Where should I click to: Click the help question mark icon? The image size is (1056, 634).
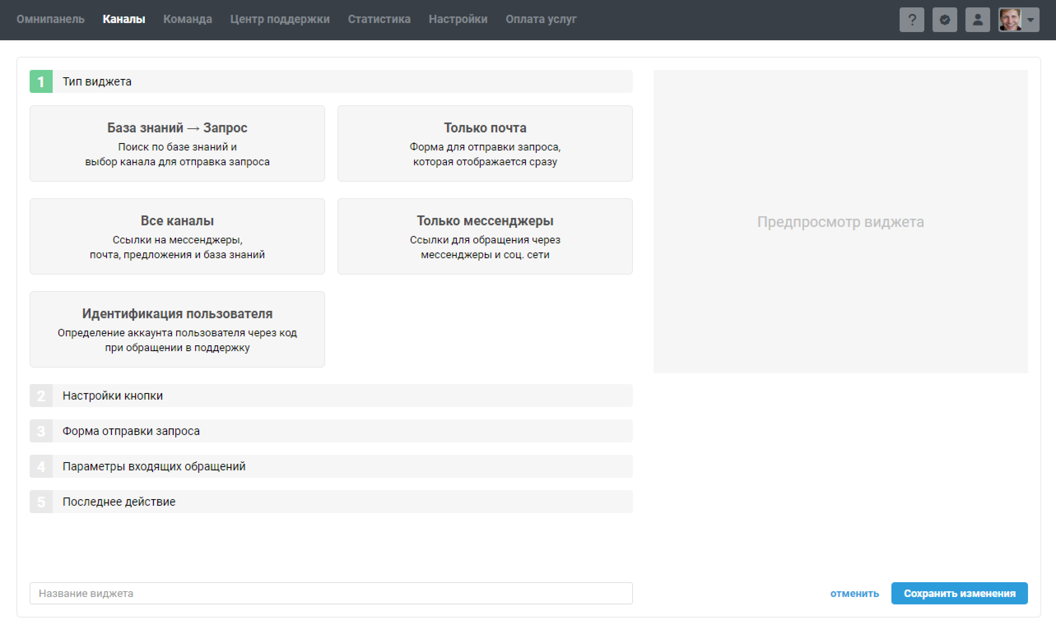coord(912,20)
